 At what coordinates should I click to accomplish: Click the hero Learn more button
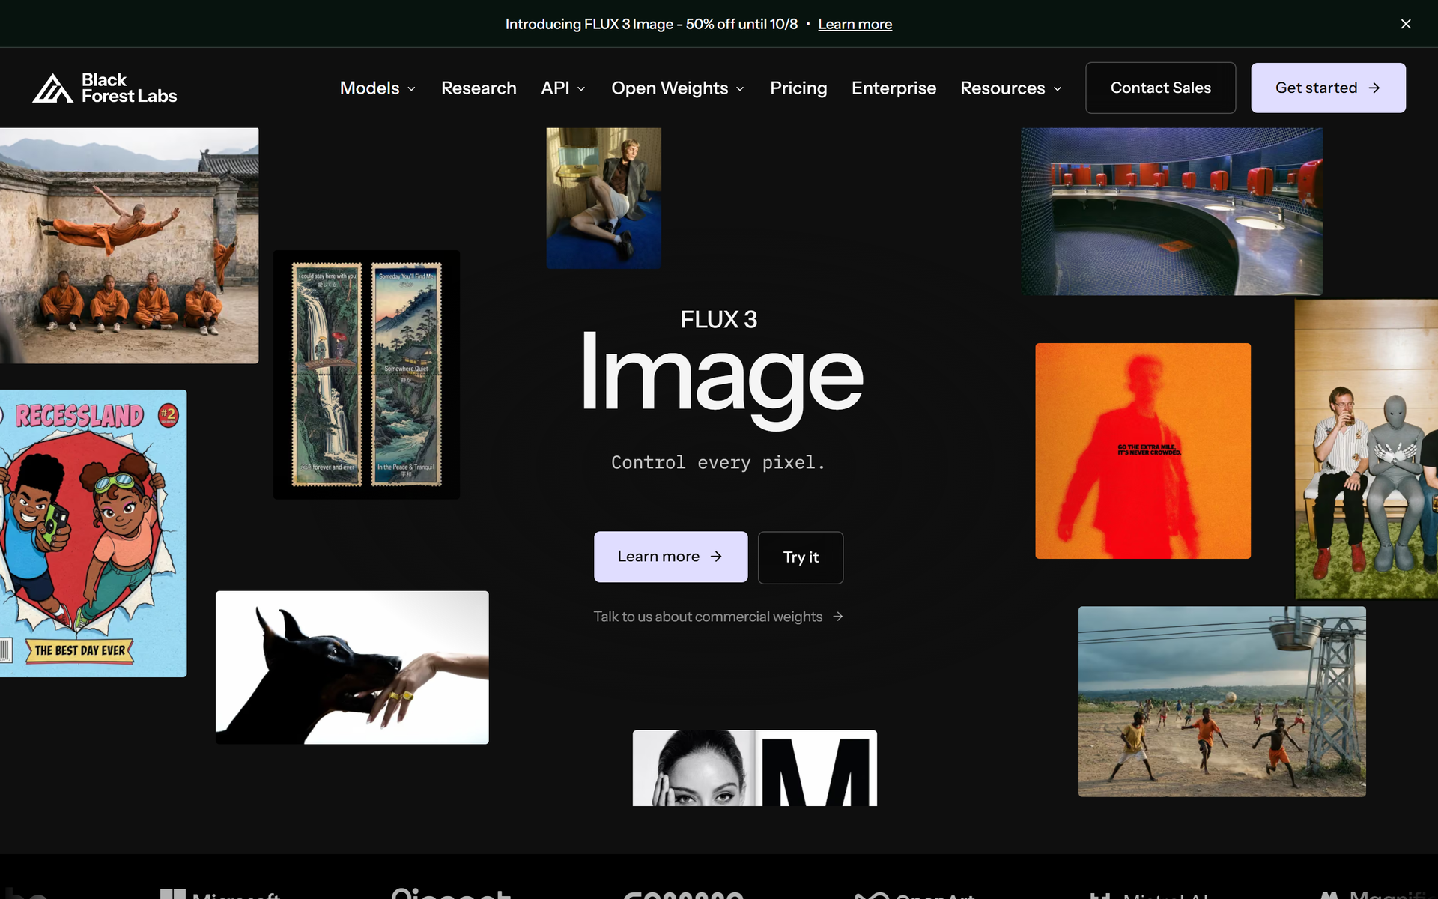tap(670, 557)
